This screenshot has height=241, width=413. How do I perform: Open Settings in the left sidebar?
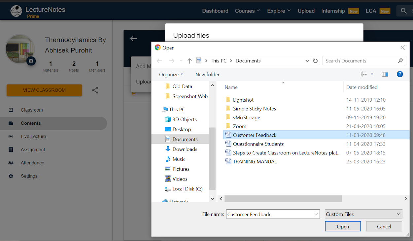tap(29, 176)
